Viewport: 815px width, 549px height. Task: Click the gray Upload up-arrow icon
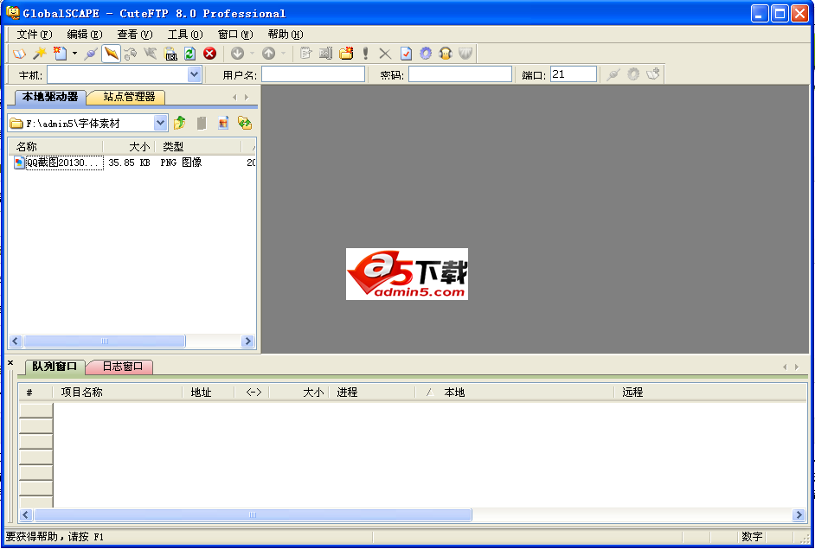(x=268, y=54)
